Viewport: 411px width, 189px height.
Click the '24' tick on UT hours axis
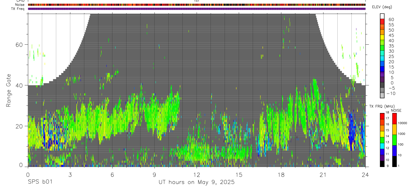pyautogui.click(x=365, y=174)
